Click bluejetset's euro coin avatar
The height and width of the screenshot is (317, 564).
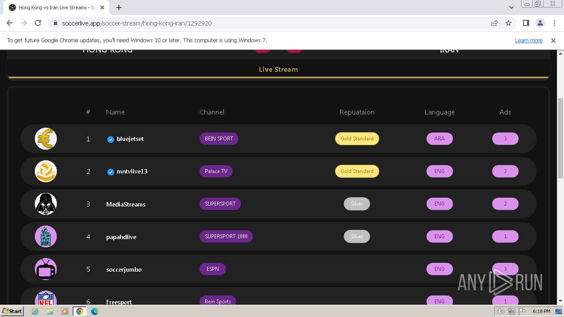pos(46,139)
